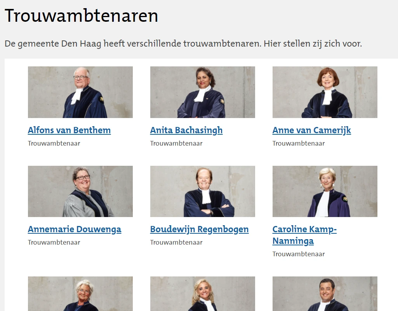398x311 pixels.
Task: Visit the Boudewijn Regenbogen profile link
Action: pos(200,229)
